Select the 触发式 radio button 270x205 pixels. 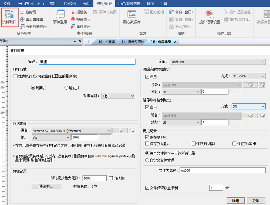[x=66, y=88]
